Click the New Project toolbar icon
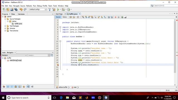Viewport: 178px width, 100px height. pyautogui.click(x=8, y=9)
